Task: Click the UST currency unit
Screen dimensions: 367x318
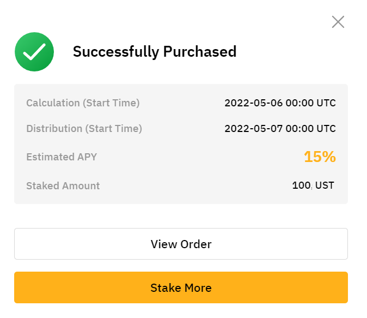Action: coord(325,185)
